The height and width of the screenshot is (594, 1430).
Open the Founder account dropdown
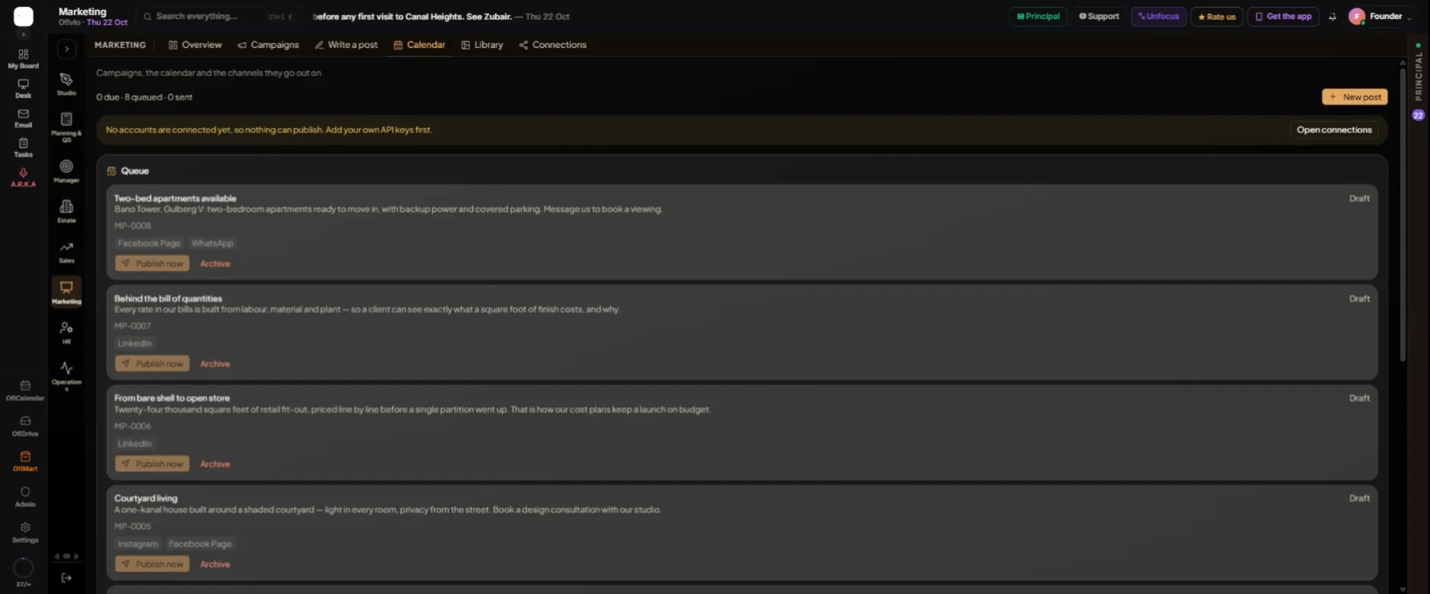1381,17
